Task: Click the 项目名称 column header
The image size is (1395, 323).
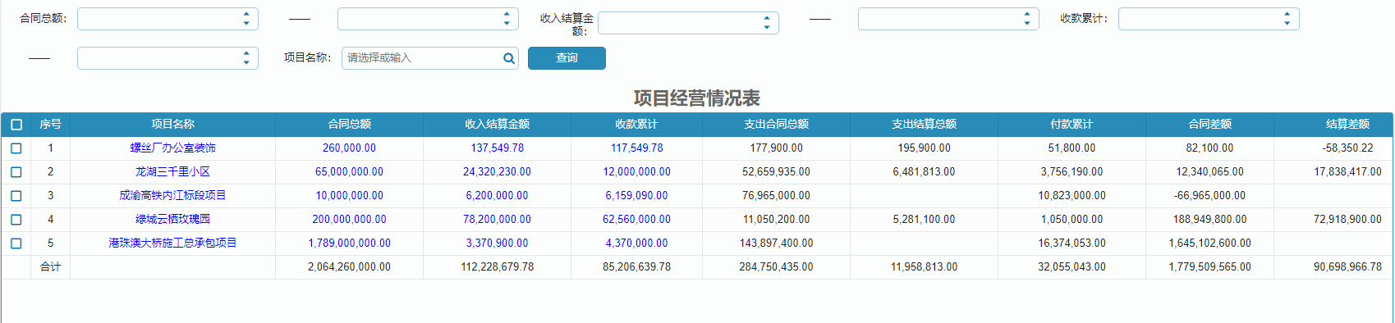Action: click(x=172, y=125)
